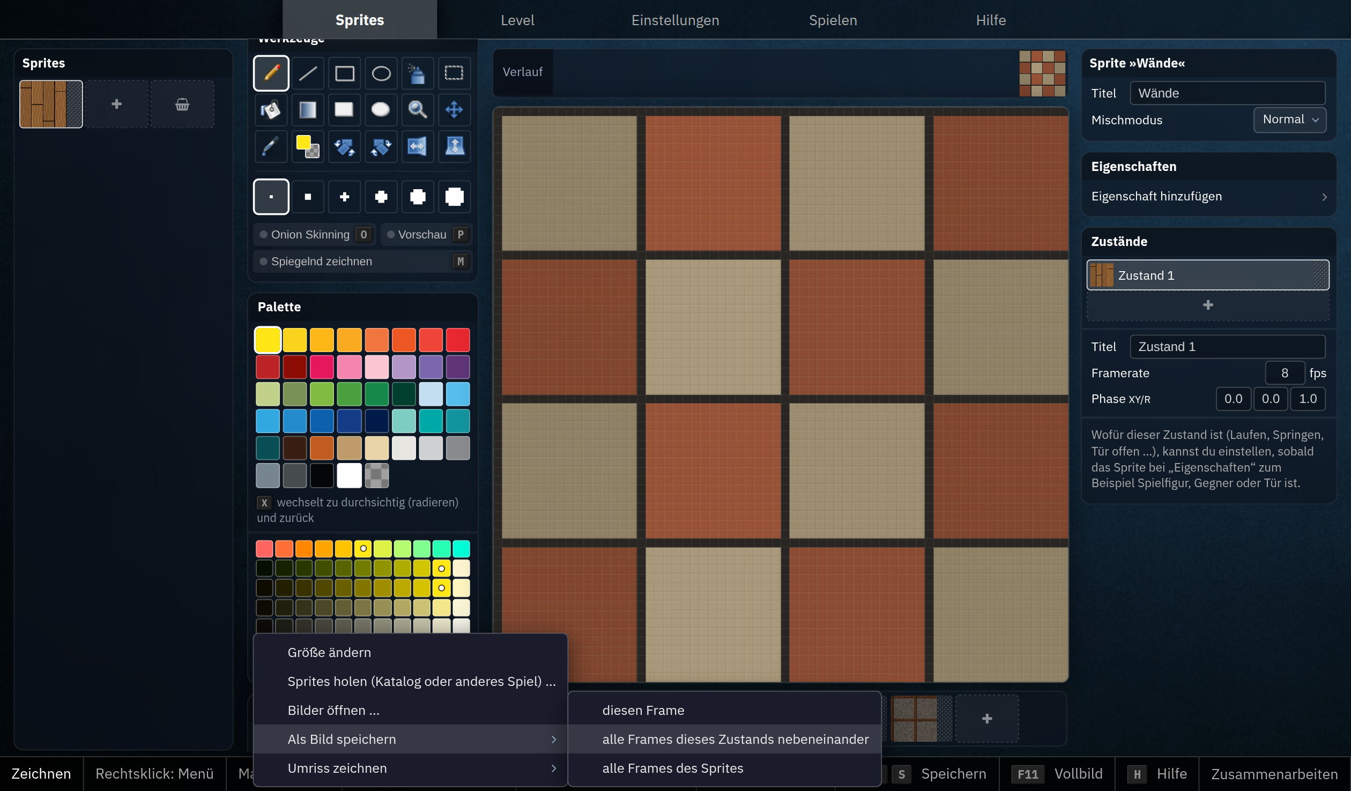
Task: Choose diesen Frame in the submenu
Action: click(725, 710)
